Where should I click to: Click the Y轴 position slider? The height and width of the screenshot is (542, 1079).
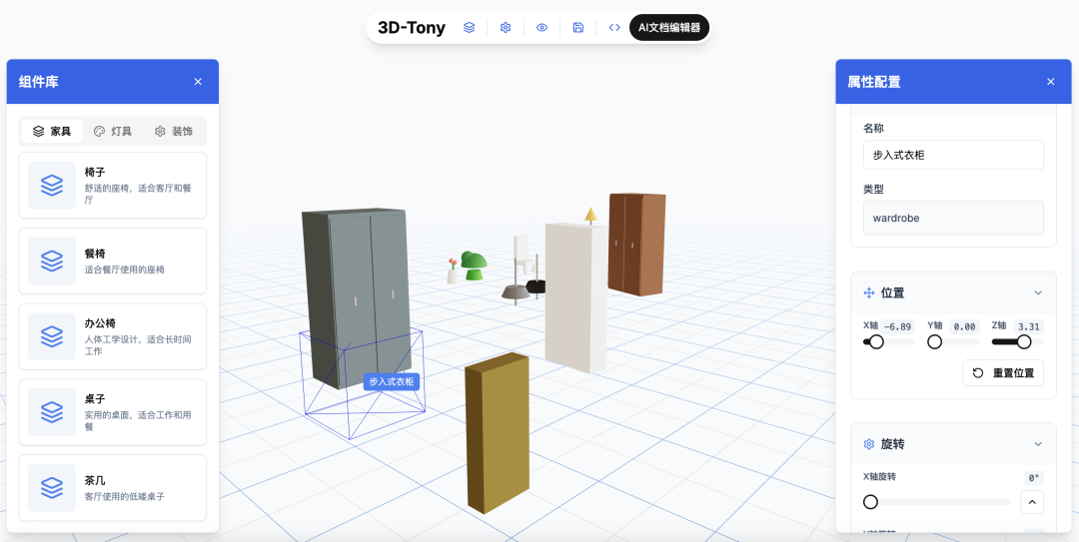(953, 341)
